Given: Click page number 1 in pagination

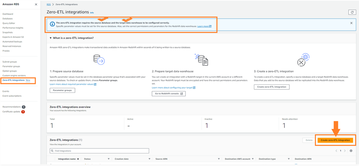Looking at the screenshot, I should coord(340,151).
